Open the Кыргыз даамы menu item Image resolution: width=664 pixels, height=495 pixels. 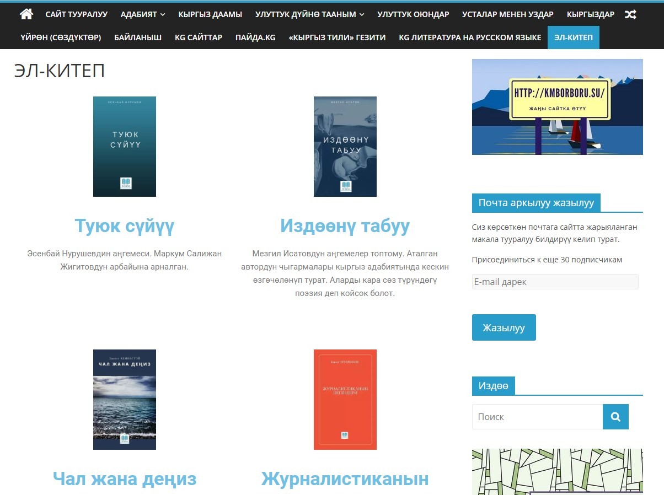(x=210, y=14)
